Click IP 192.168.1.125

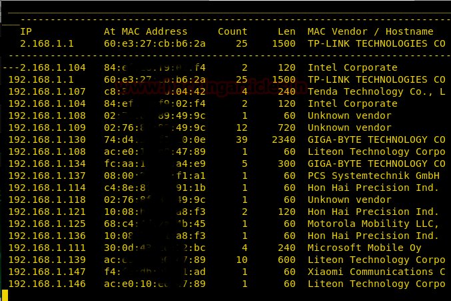tap(47, 224)
